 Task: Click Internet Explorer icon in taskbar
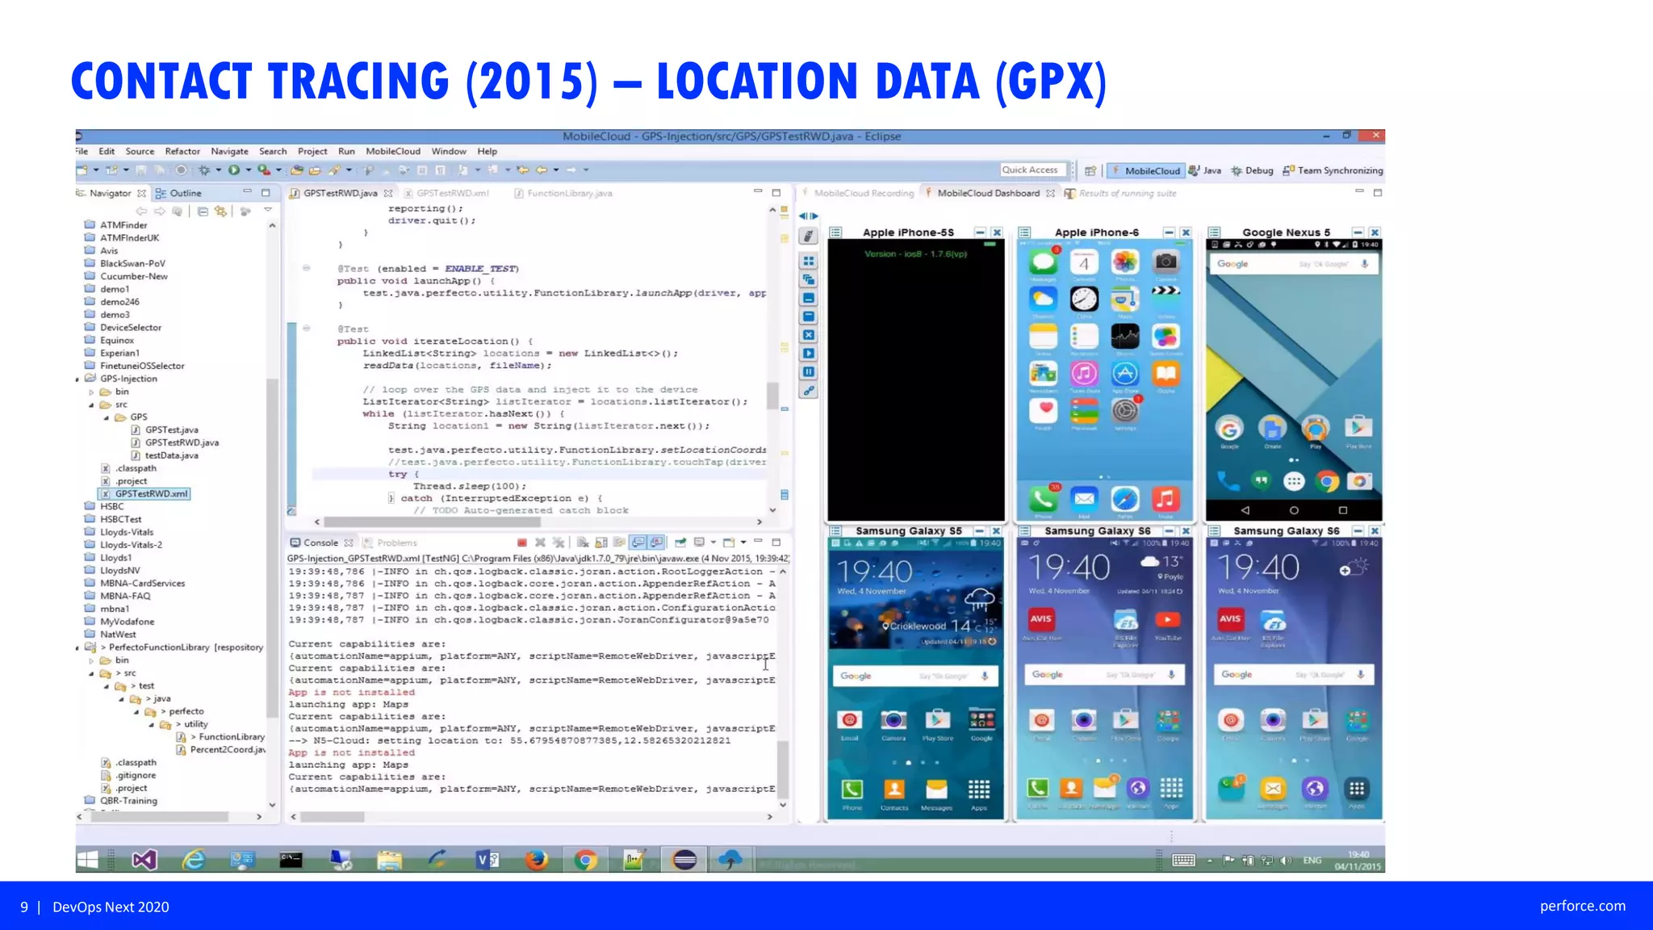pos(194,860)
